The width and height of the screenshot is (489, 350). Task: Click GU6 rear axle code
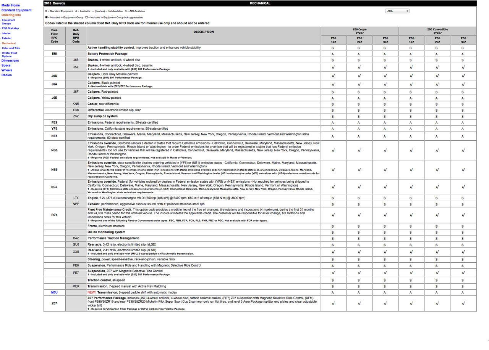pyautogui.click(x=76, y=244)
